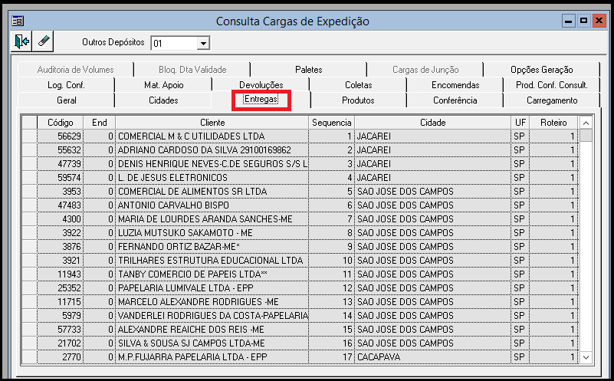The width and height of the screenshot is (614, 381).
Task: Click code cell 21702
Action: tap(61, 343)
